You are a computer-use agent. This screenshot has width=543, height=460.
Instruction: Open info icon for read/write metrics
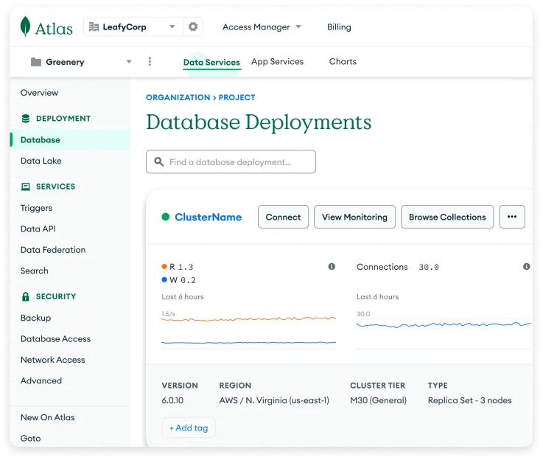[332, 266]
